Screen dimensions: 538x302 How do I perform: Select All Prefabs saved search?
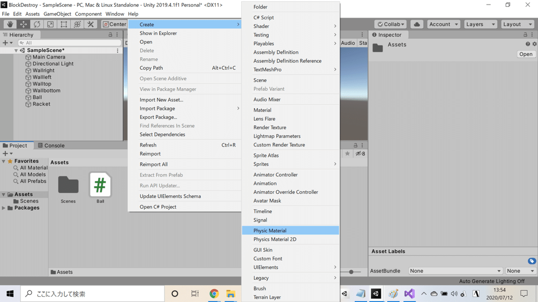click(30, 181)
